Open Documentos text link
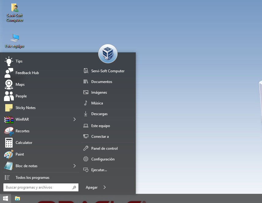This screenshot has width=262, height=203. [102, 82]
